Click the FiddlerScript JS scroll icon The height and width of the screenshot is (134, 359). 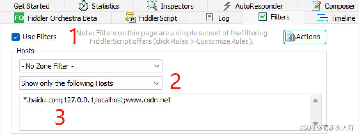[x=131, y=18]
